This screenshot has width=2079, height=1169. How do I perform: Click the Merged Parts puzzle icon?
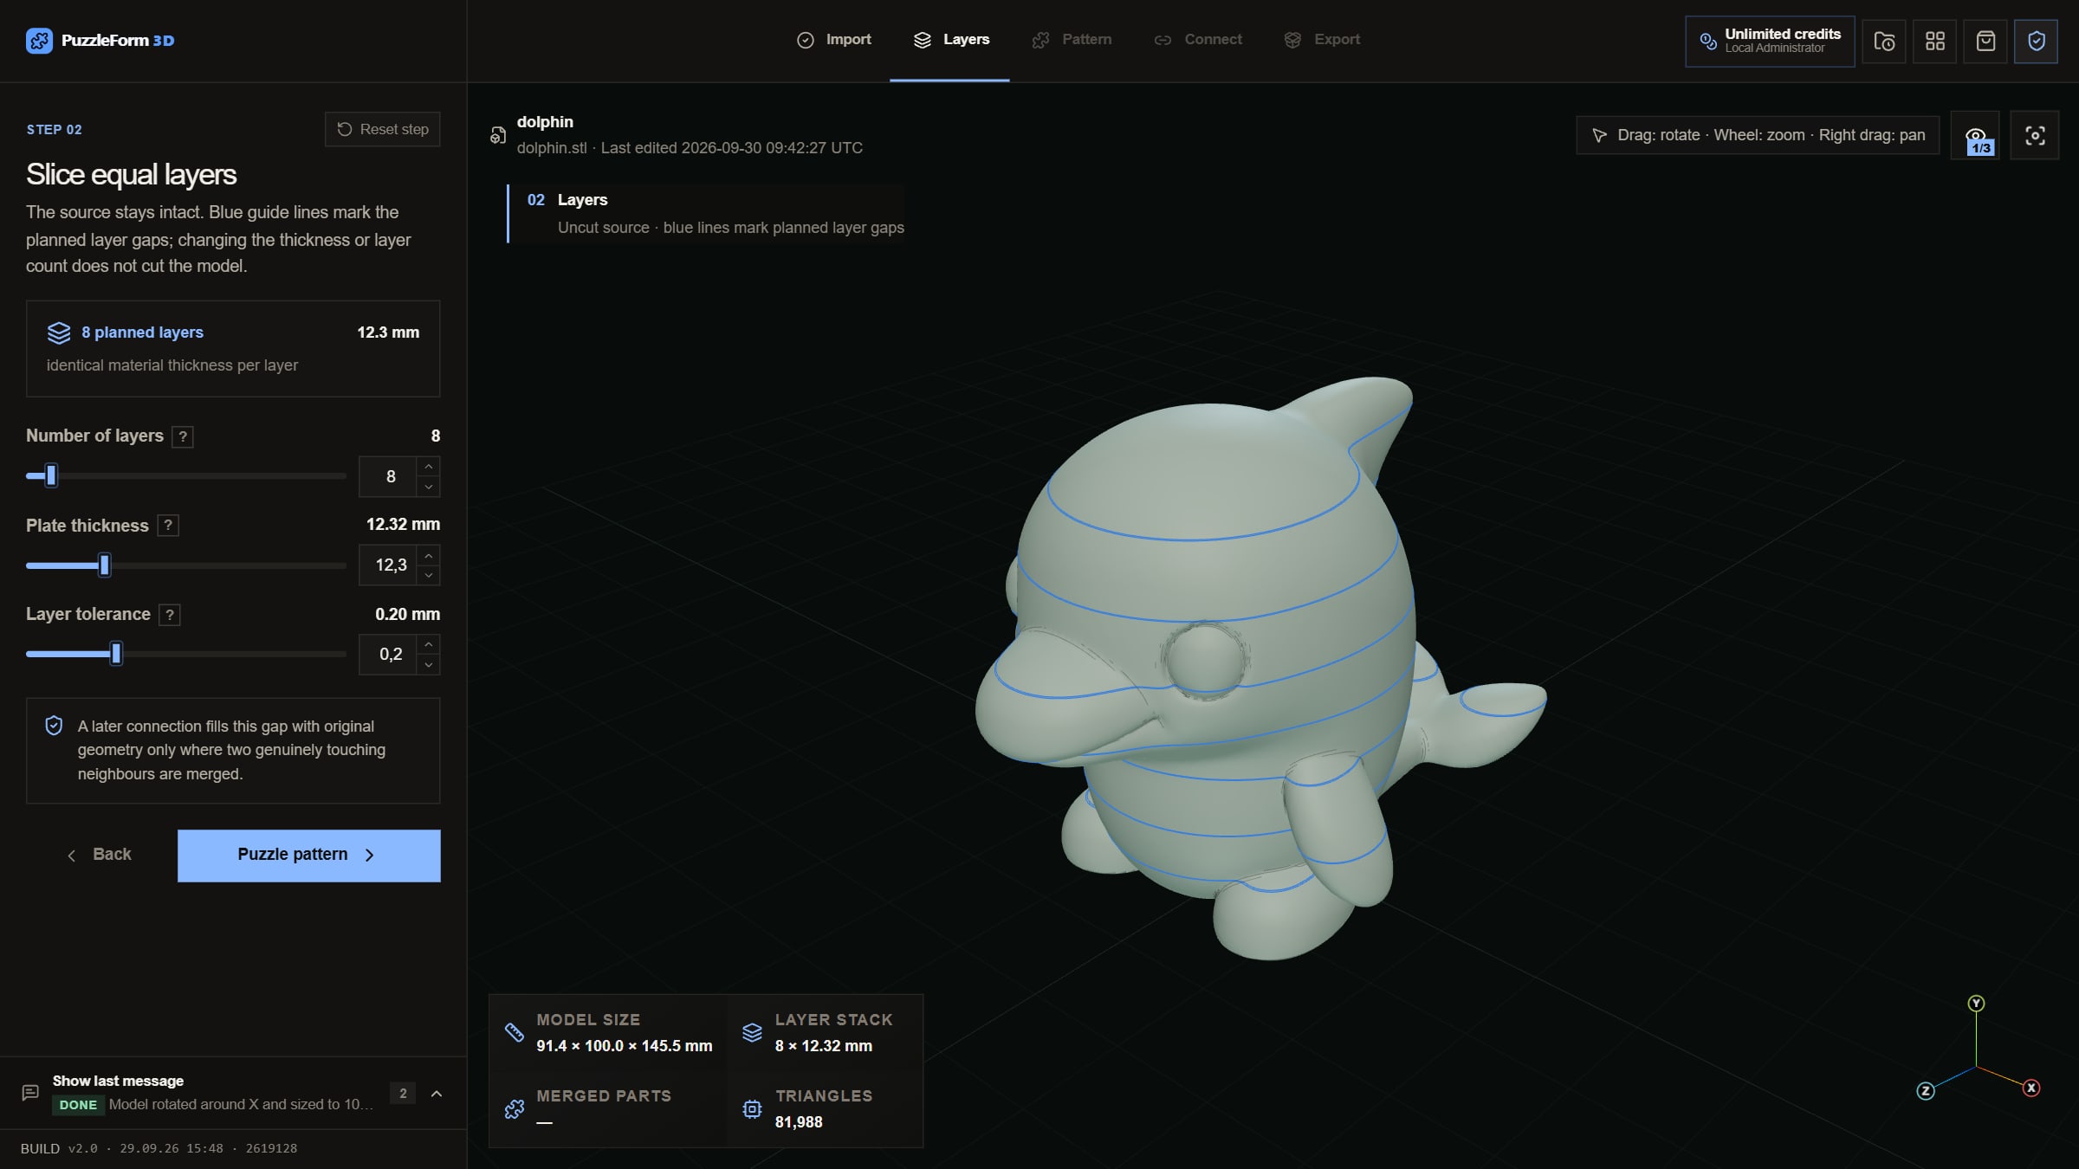tap(514, 1109)
